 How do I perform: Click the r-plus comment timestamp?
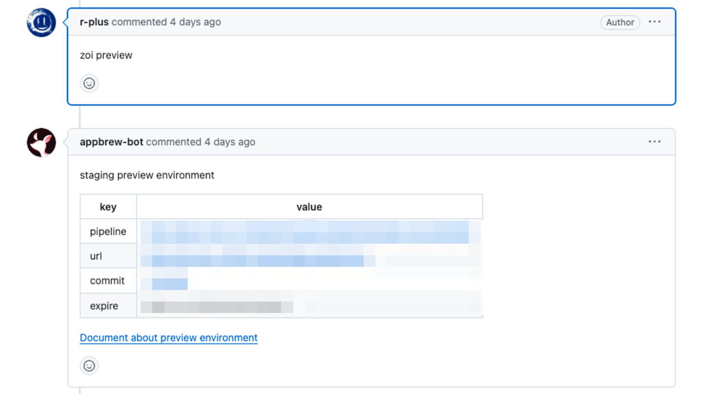[195, 22]
